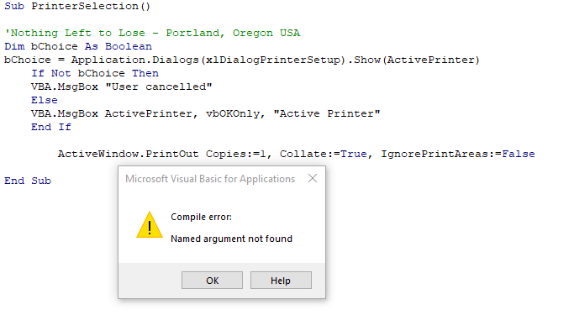Click the green 'Nothing Left to Lose' comment
The image size is (574, 315).
pos(152,33)
